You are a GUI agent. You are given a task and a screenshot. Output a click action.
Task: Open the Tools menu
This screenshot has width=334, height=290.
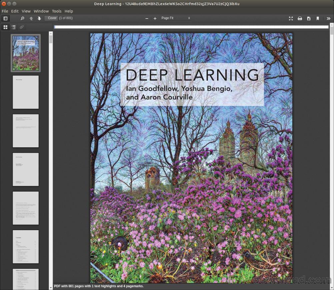56,11
